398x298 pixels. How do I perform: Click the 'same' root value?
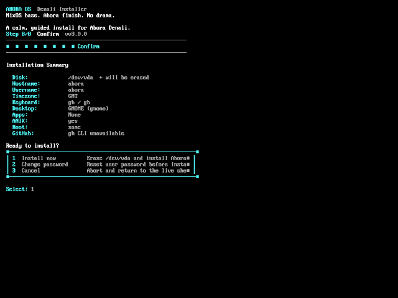tap(75, 127)
